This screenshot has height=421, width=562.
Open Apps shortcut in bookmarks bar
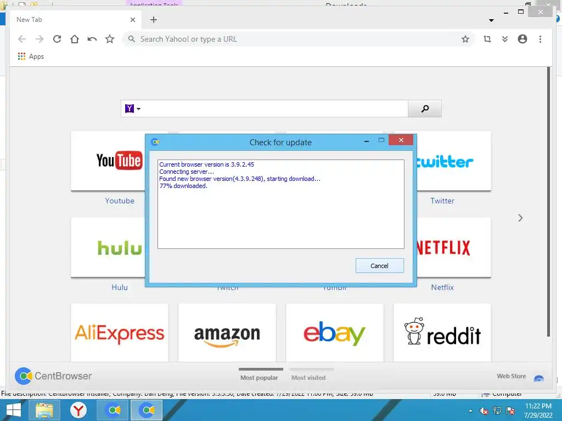click(x=31, y=56)
